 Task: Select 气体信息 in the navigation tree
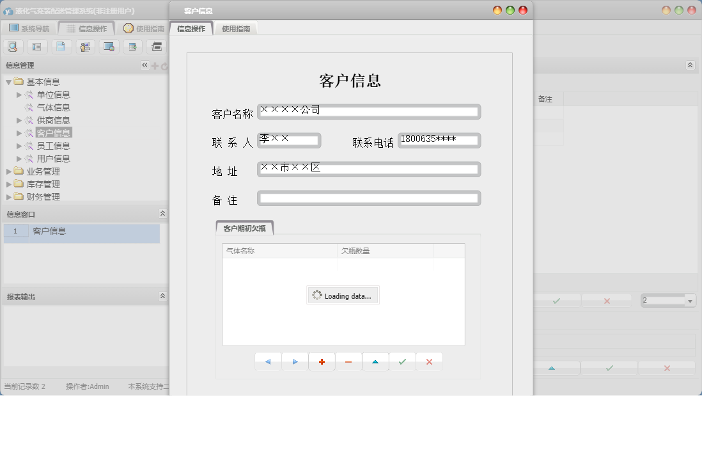54,107
